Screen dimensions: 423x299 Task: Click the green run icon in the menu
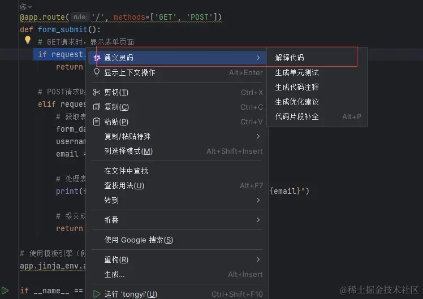click(x=97, y=294)
